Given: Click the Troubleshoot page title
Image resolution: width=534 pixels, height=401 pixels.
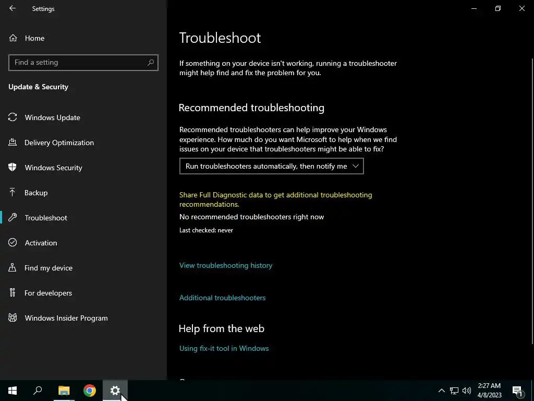Looking at the screenshot, I should (x=220, y=38).
